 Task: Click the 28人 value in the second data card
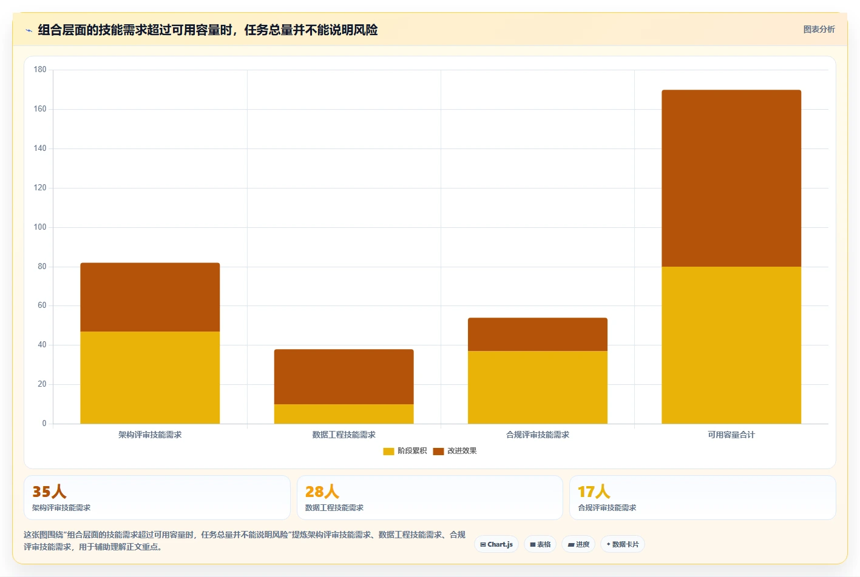pyautogui.click(x=322, y=492)
